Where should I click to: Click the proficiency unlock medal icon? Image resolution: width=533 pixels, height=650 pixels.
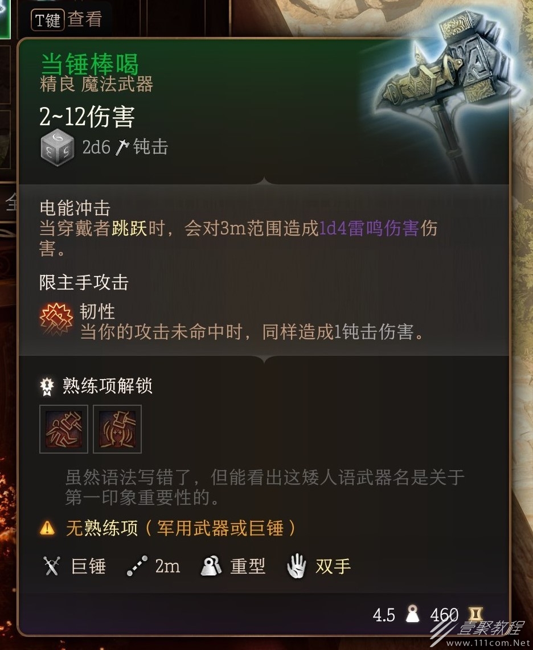pyautogui.click(x=47, y=386)
